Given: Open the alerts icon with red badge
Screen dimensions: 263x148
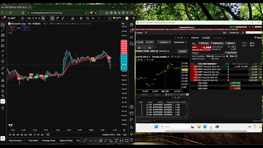Looking at the screenshot, I should [x=131, y=31].
